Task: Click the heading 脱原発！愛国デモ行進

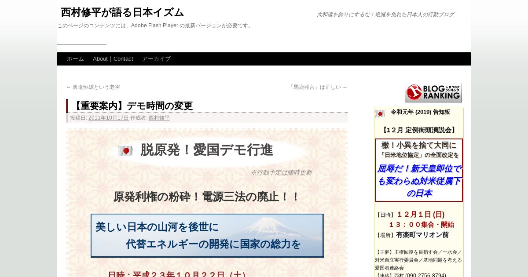Action: click(207, 150)
